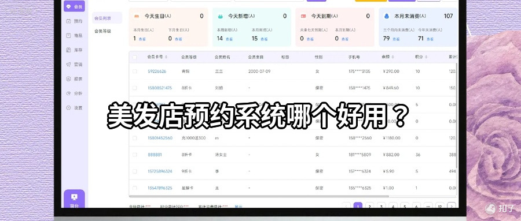The width and height of the screenshot is (521, 221).
Task: Check the row for card 15547896325
Action: (x=134, y=188)
